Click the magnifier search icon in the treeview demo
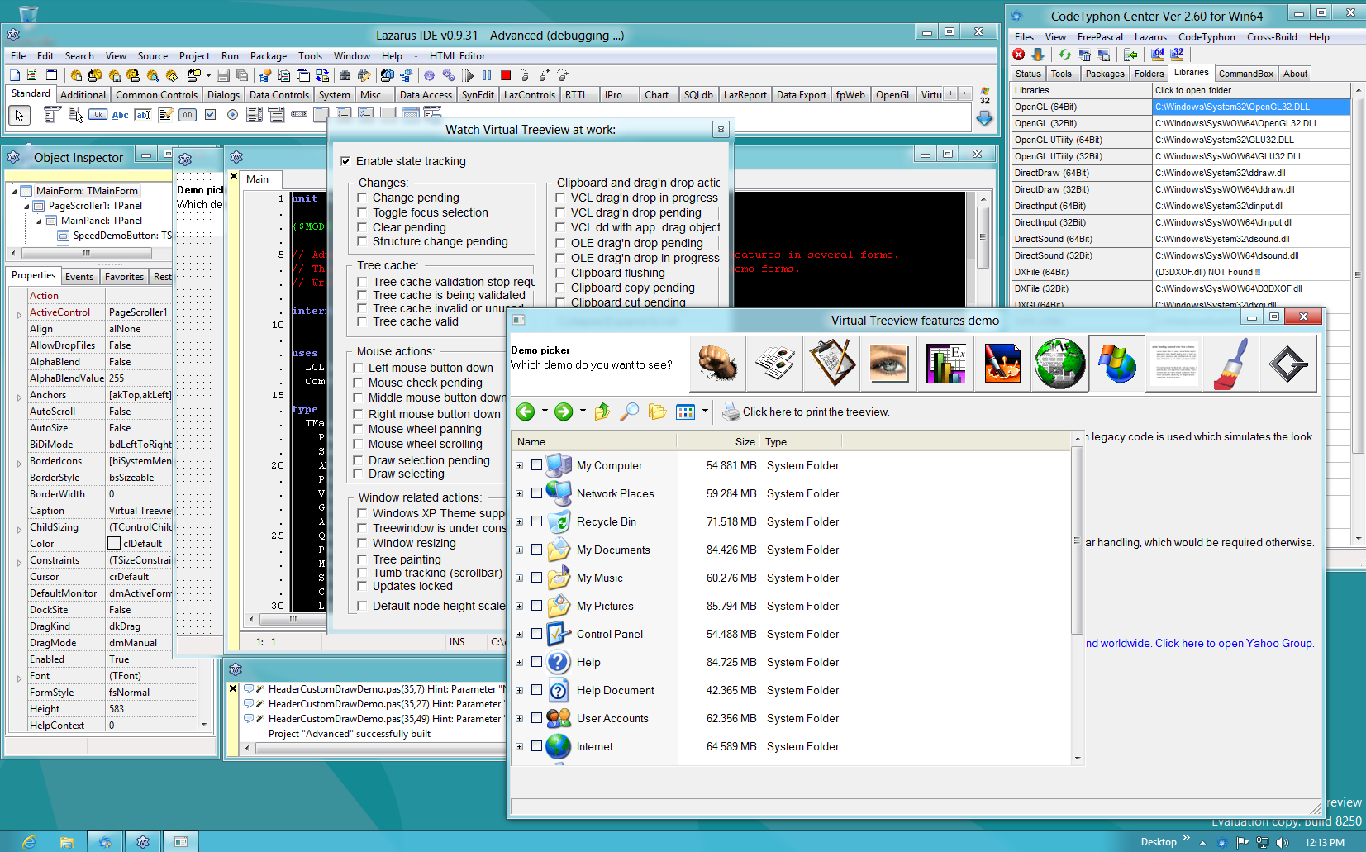 630,412
